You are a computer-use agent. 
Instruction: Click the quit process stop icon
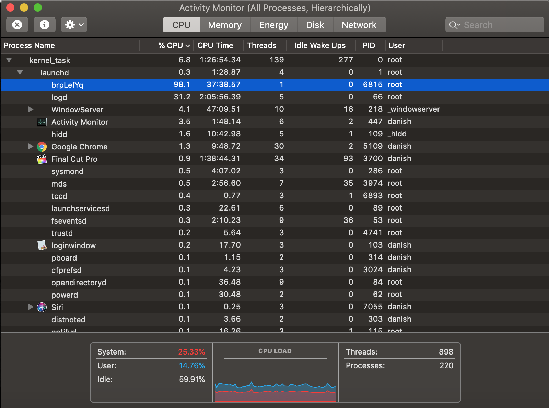[17, 25]
